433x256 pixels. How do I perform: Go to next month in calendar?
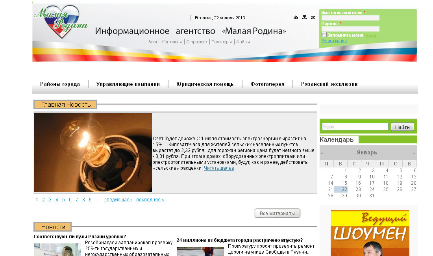point(414,153)
